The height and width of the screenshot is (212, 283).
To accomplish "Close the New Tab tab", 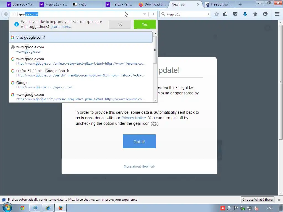I will 198,4.
